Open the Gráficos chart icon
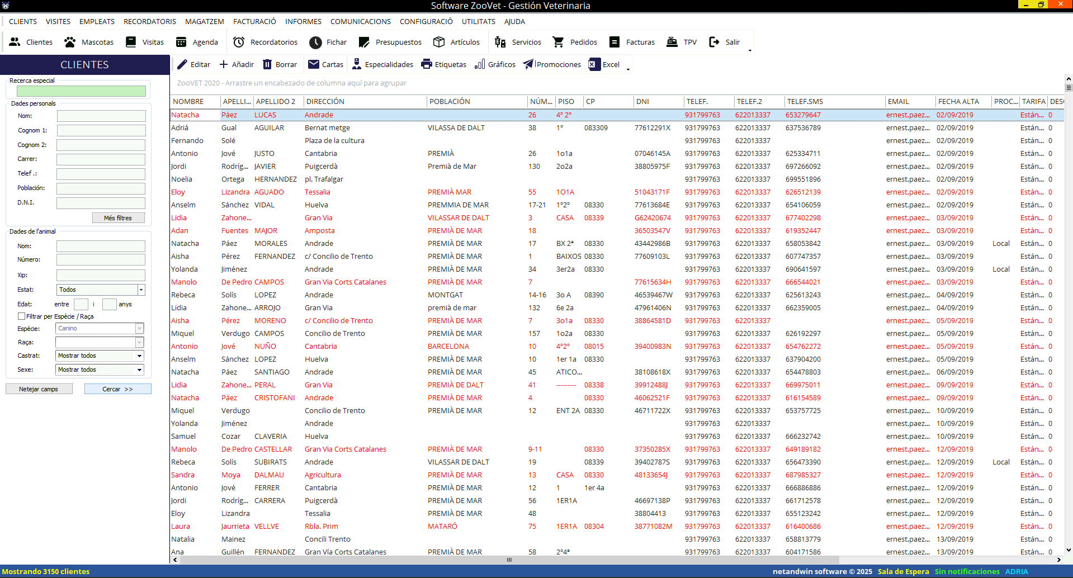 480,64
